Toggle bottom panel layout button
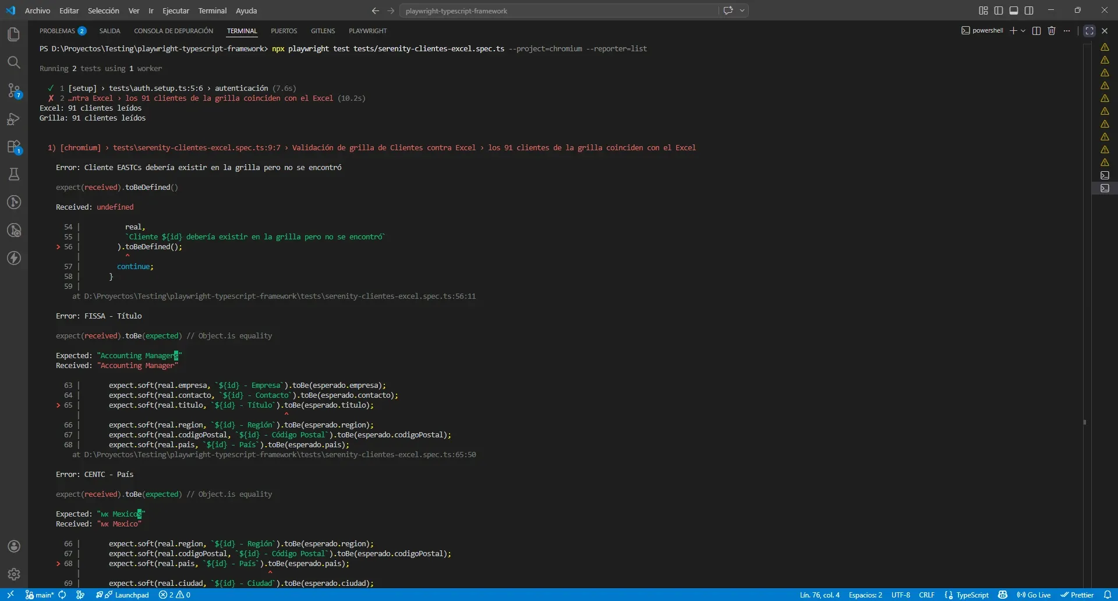The image size is (1118, 601). click(x=1014, y=10)
